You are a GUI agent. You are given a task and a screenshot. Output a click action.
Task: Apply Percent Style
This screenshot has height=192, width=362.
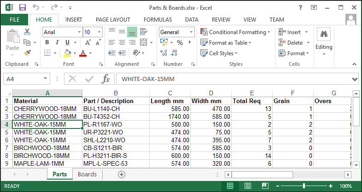pyautogui.click(x=180, y=43)
